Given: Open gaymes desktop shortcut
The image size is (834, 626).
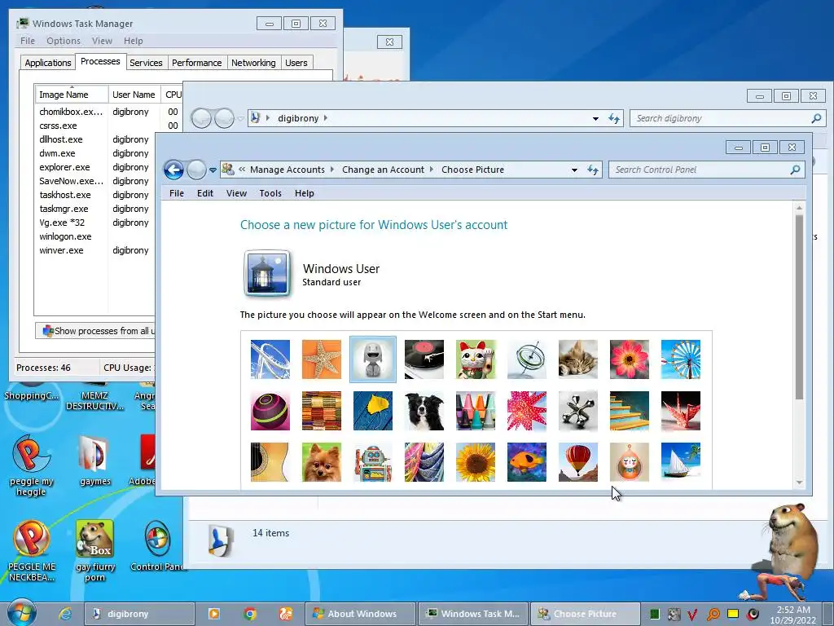Looking at the screenshot, I should pyautogui.click(x=95, y=461).
